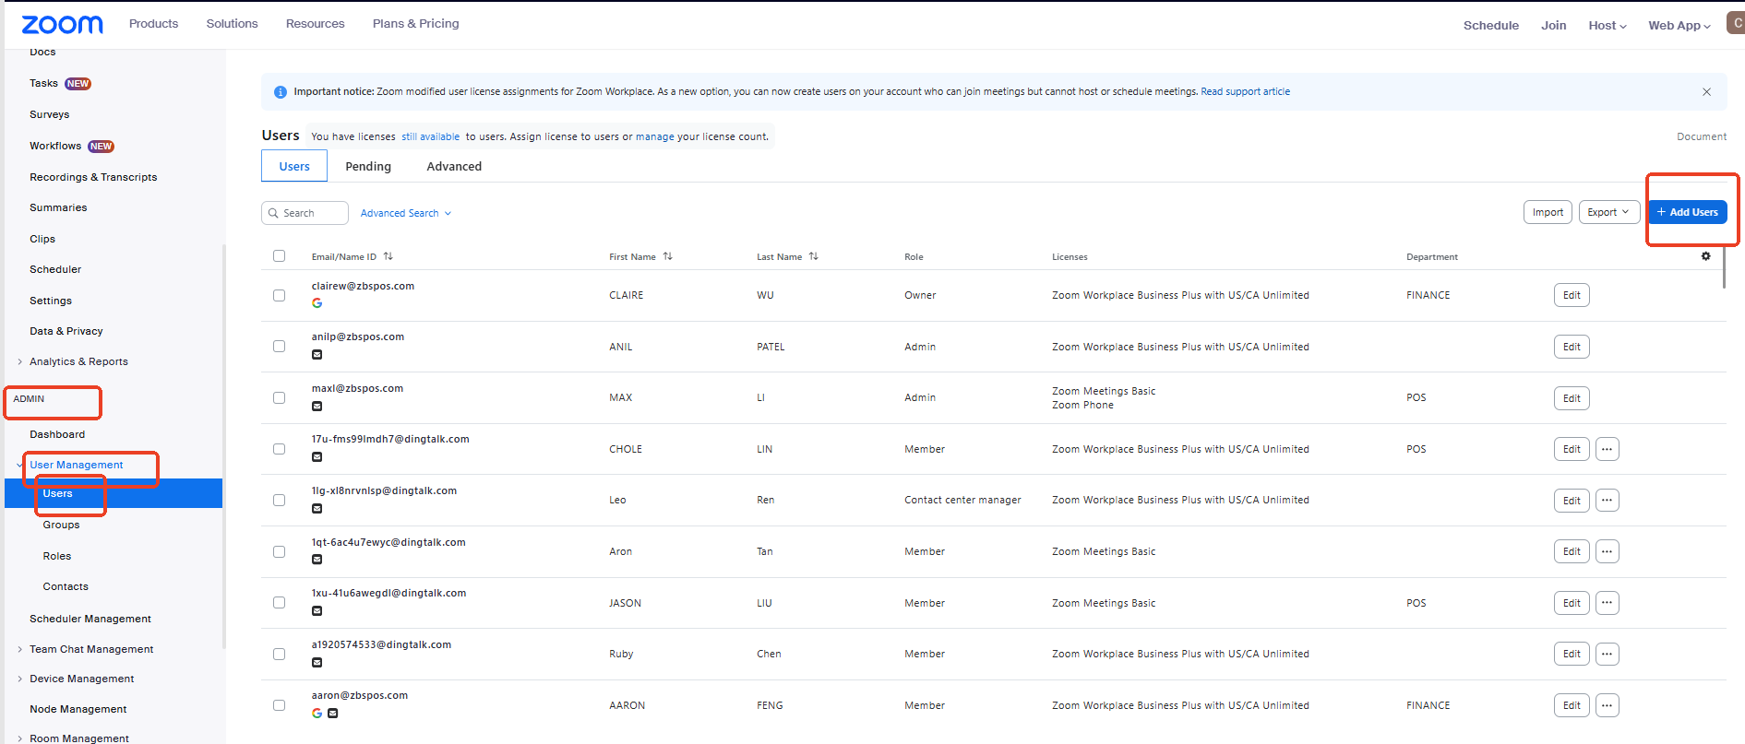
Task: Open Groups under User Management
Action: [61, 525]
